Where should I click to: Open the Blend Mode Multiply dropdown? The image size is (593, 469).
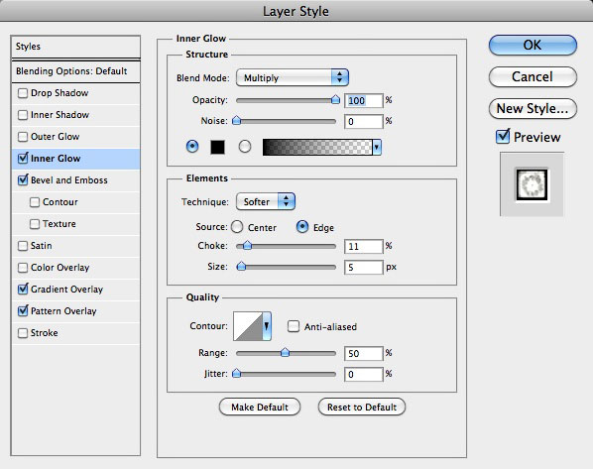[293, 77]
